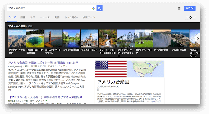
Task: Open the 【アメリカへ行く人必見！】 result link
Action: (x=47, y=97)
